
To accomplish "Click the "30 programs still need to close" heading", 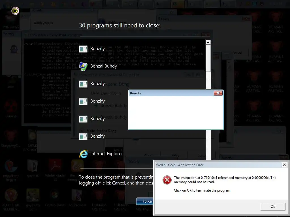I will tap(120, 25).
